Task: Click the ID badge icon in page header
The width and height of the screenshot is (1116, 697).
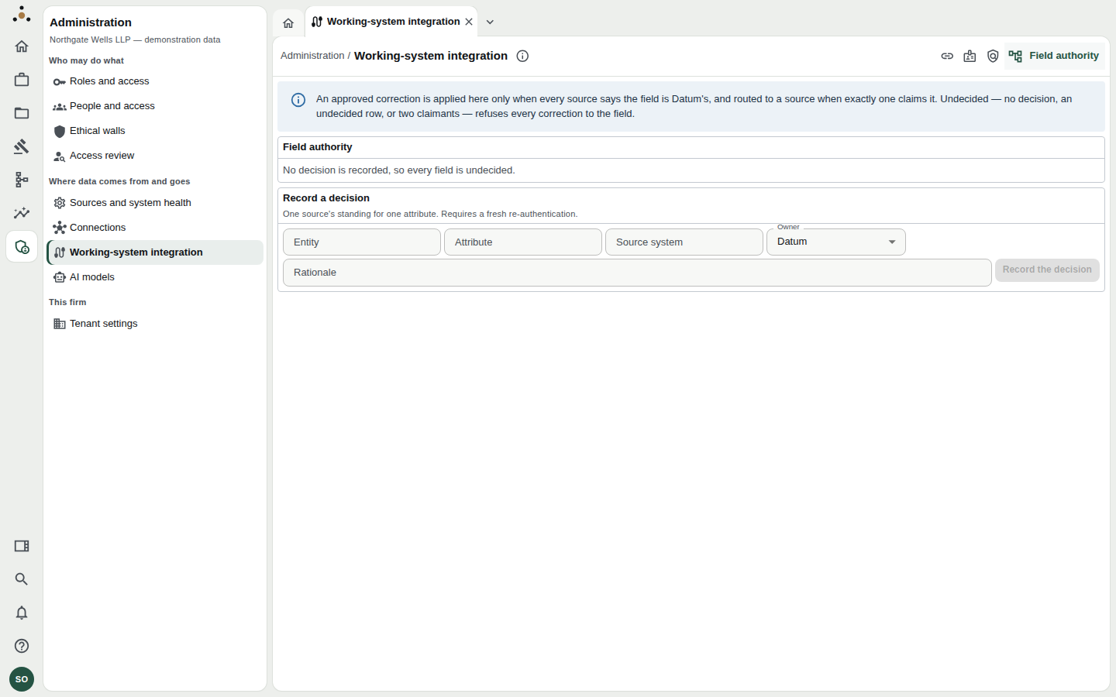Action: pos(970,56)
